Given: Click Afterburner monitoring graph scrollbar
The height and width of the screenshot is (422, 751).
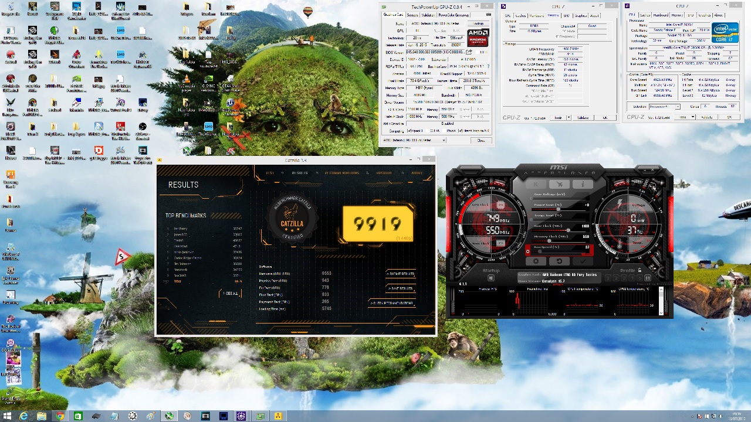Looking at the screenshot, I should click(661, 301).
